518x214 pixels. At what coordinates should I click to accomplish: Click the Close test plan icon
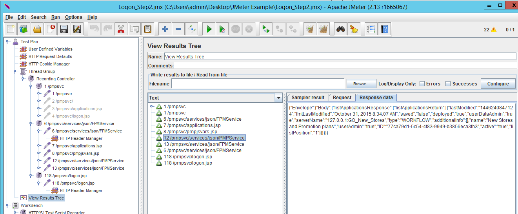pos(51,29)
